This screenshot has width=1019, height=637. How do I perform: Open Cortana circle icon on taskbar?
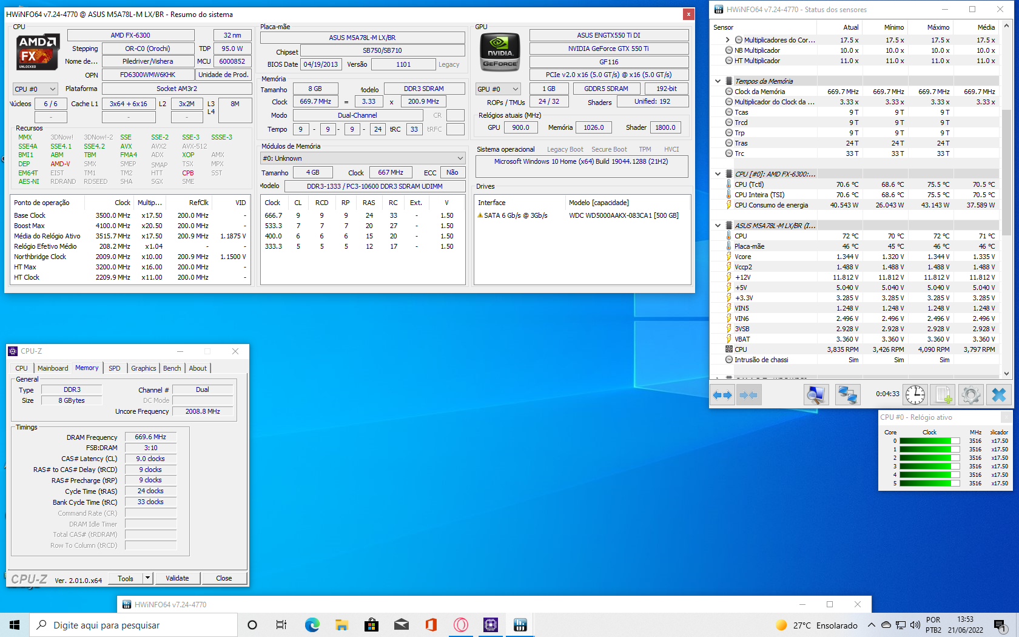[x=252, y=625]
